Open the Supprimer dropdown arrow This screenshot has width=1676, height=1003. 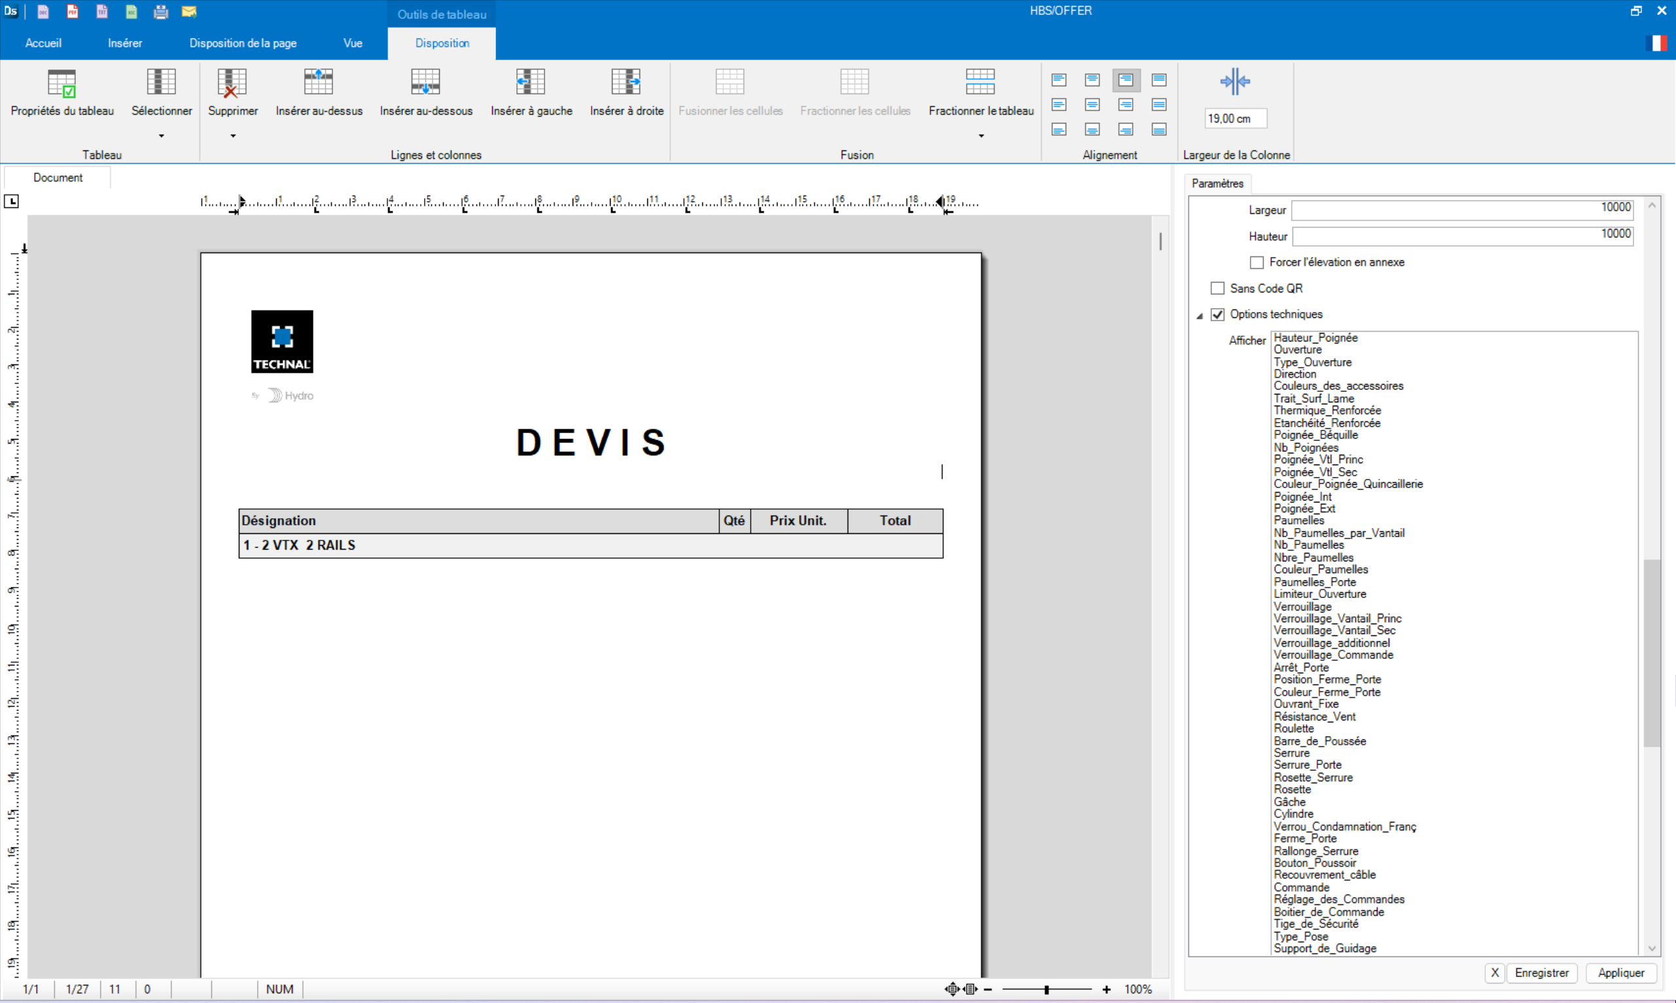[x=232, y=135]
